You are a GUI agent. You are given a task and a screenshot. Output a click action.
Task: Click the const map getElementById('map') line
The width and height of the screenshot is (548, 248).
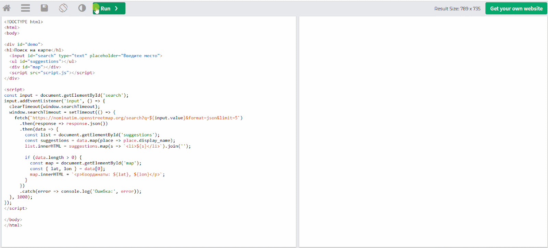click(86, 163)
